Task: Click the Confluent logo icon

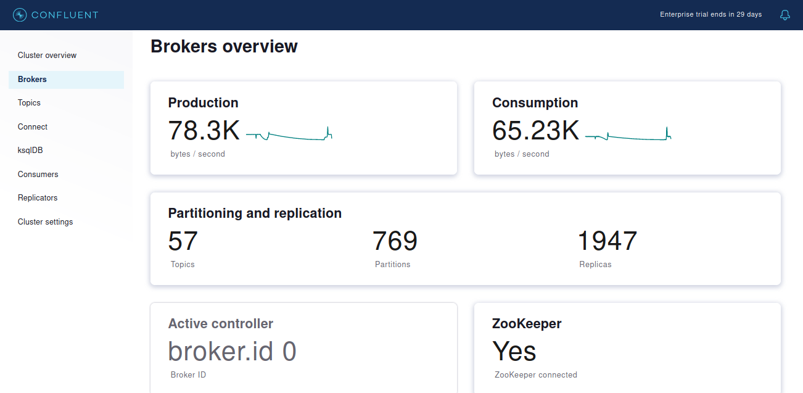Action: coord(20,15)
